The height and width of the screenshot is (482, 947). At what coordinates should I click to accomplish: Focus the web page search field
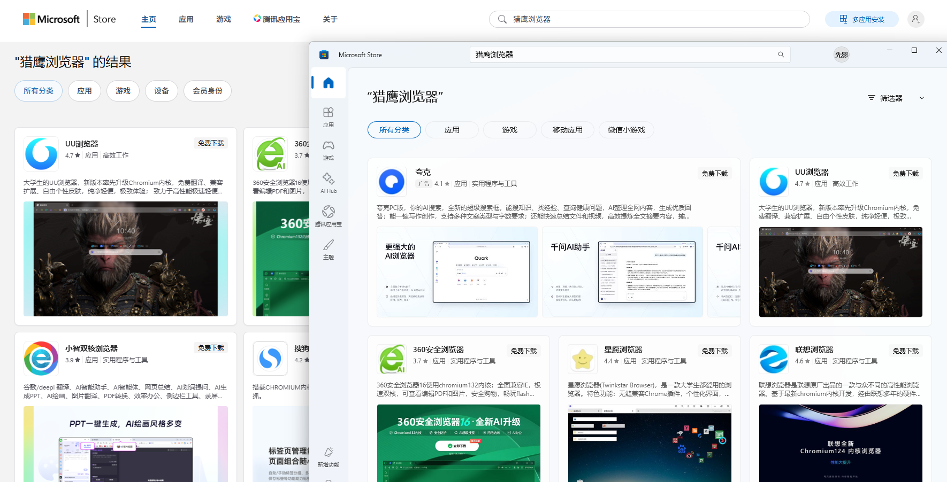pyautogui.click(x=650, y=19)
